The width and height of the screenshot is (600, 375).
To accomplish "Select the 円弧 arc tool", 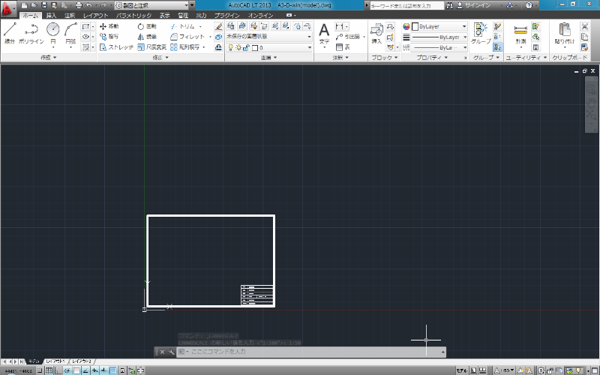I will pyautogui.click(x=70, y=34).
